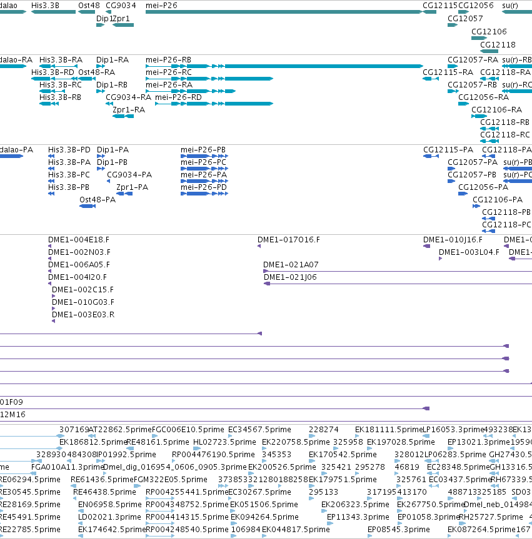Click the His3.3B-PD label
This screenshot has height=539, width=532.
pyautogui.click(x=69, y=149)
